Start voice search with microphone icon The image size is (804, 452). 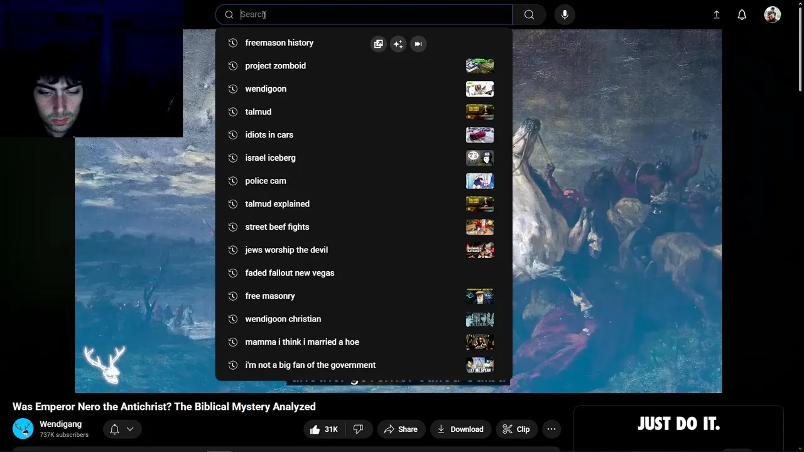point(565,14)
